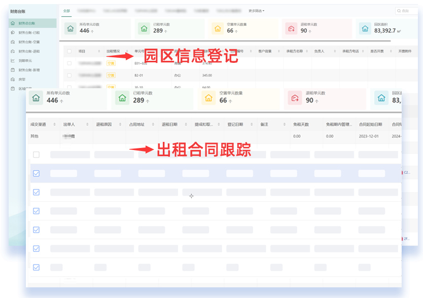Sort by the 退租日期 column arrows
423x298 pixels.
point(186,124)
